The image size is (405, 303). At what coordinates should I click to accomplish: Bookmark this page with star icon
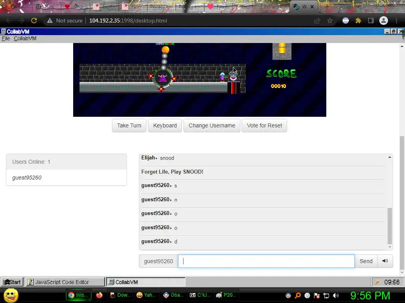(330, 21)
